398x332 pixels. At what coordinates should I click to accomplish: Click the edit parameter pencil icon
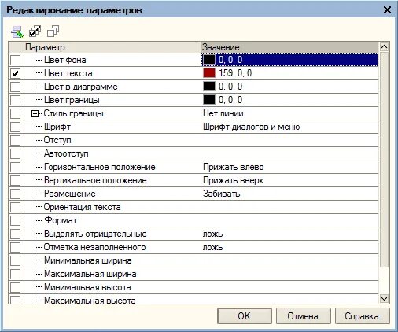pyautogui.click(x=17, y=31)
